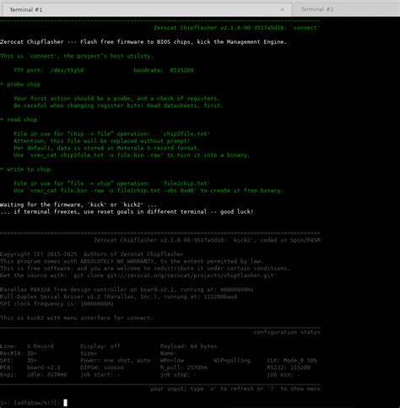This screenshot has height=408, width=400.
Task: Click the 'chip2file.txt' filename in the read chip section
Action: pyautogui.click(x=185, y=133)
